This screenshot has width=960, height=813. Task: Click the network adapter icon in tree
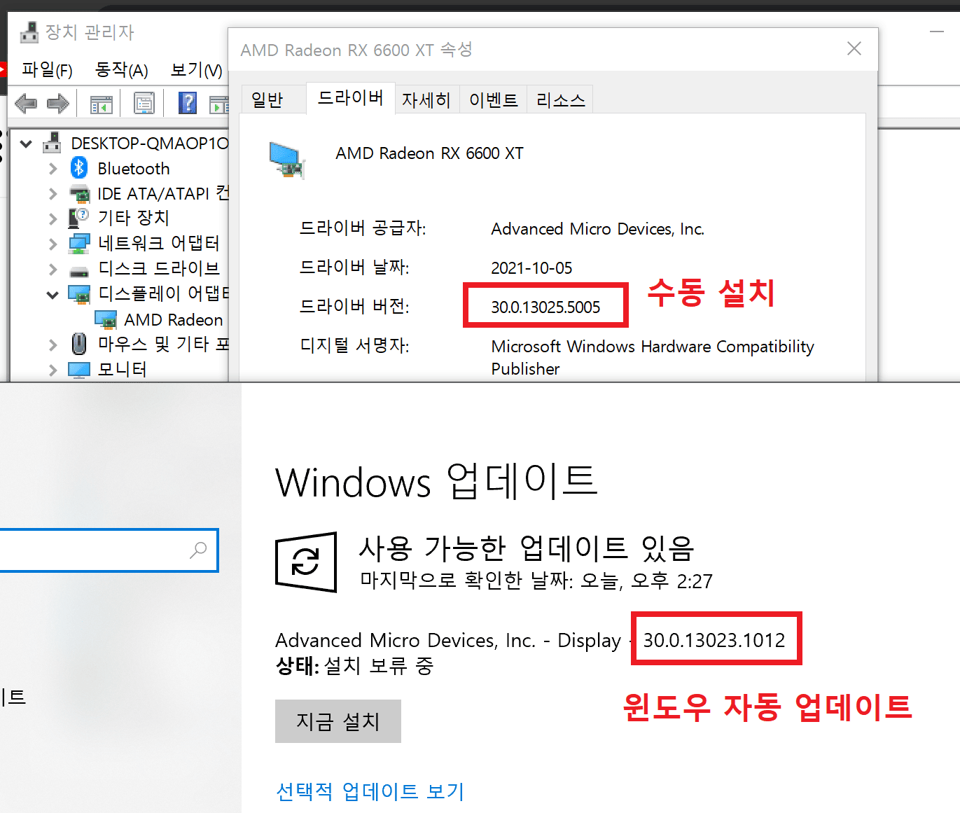(79, 244)
